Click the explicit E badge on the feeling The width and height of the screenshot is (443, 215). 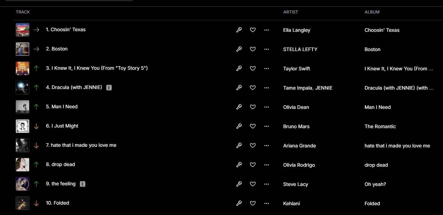[x=82, y=184]
